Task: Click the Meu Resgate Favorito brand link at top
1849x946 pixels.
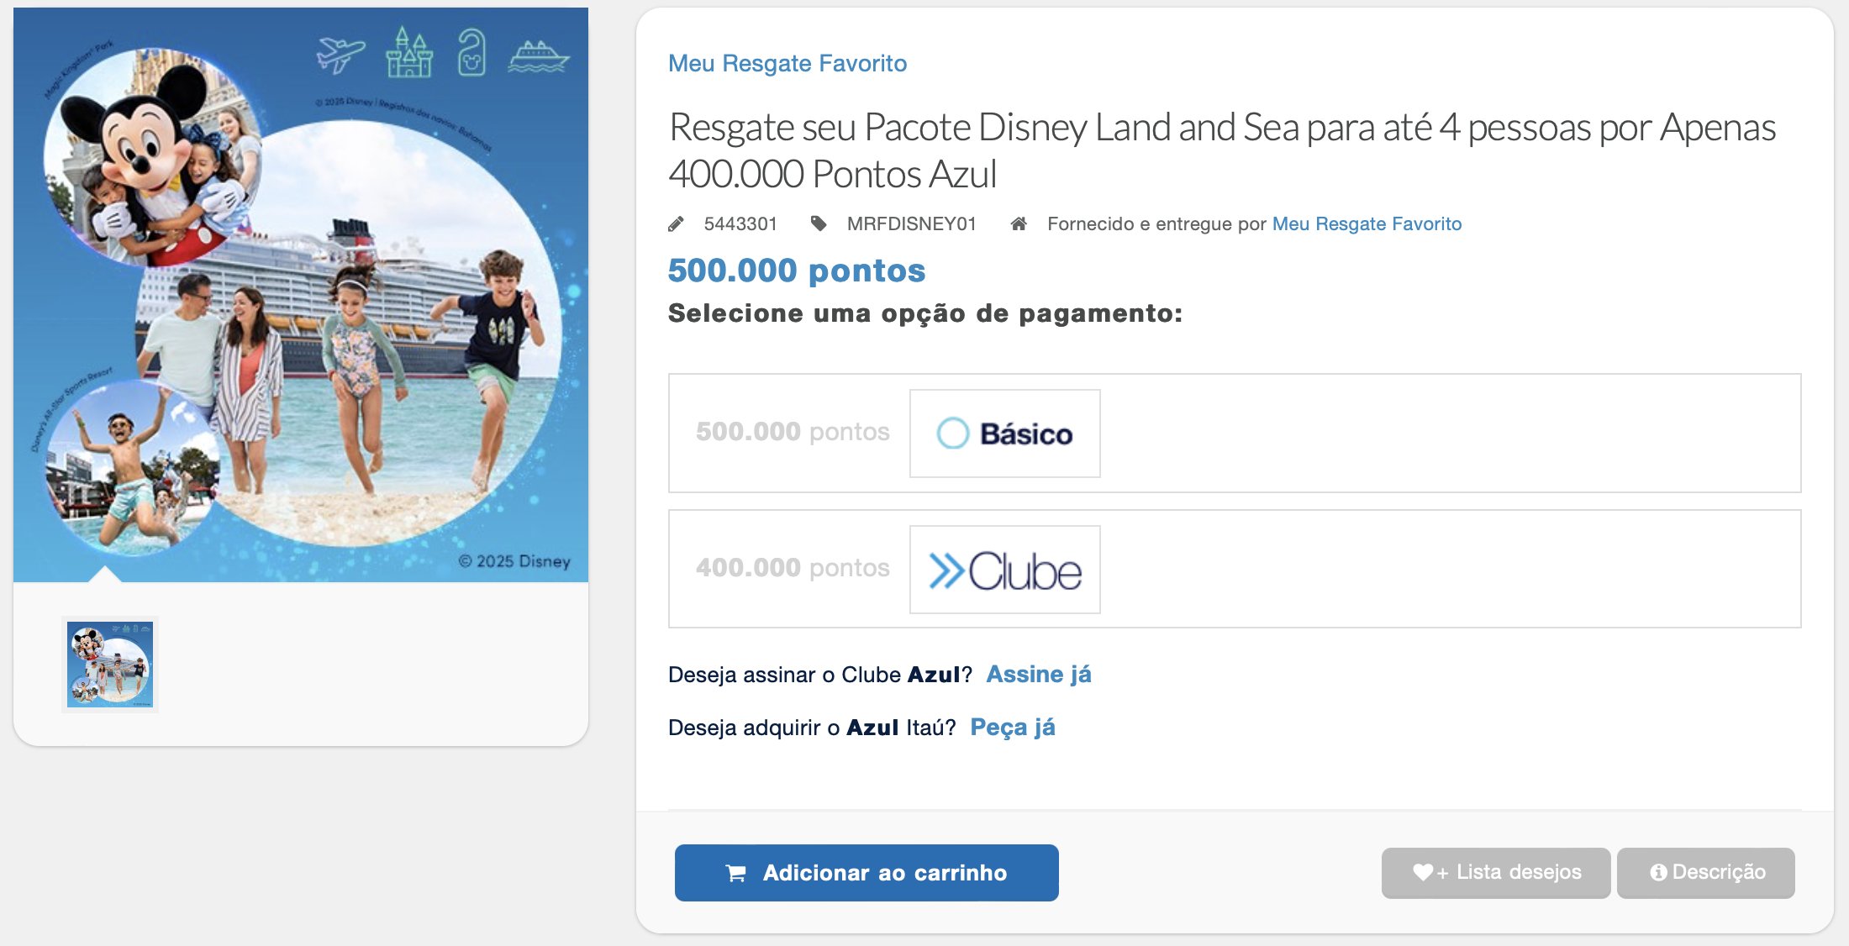Action: 788,63
